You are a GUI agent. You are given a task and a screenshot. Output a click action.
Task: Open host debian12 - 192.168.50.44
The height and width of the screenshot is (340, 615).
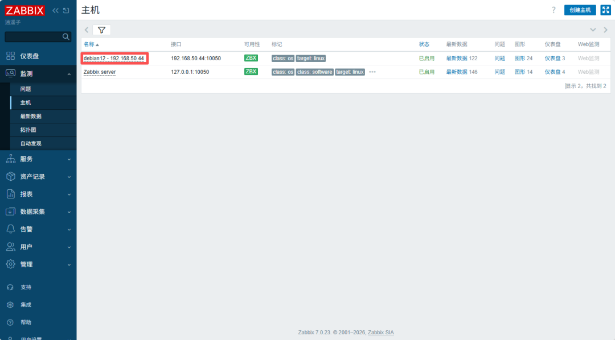[114, 59]
